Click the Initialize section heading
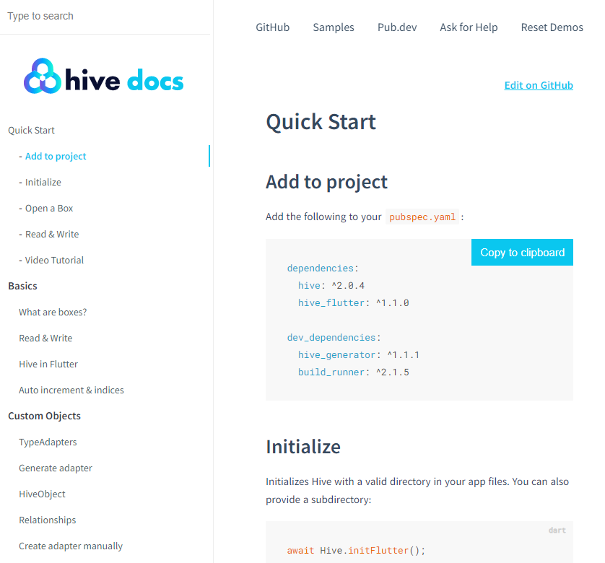This screenshot has width=605, height=563. point(303,447)
